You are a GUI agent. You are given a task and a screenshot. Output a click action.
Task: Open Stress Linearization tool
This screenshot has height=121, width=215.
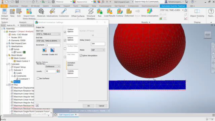point(150,13)
